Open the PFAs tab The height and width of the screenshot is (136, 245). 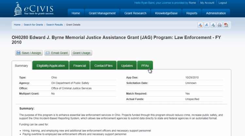(x=145, y=66)
